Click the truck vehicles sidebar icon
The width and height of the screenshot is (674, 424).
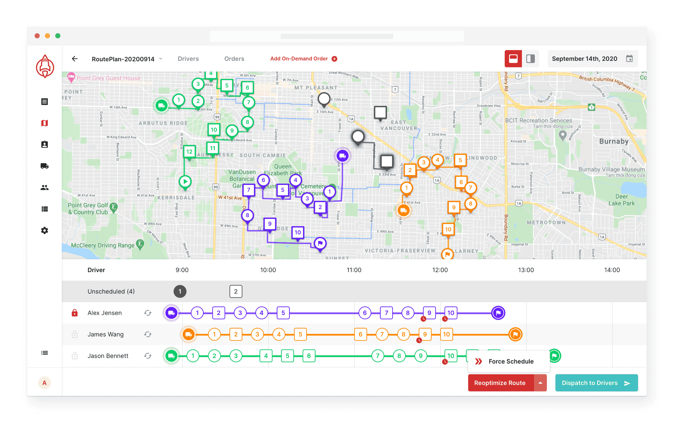45,166
